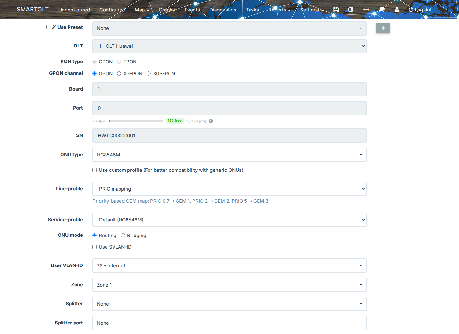
Task: Select the GPON channel radio button
Action: (x=94, y=73)
